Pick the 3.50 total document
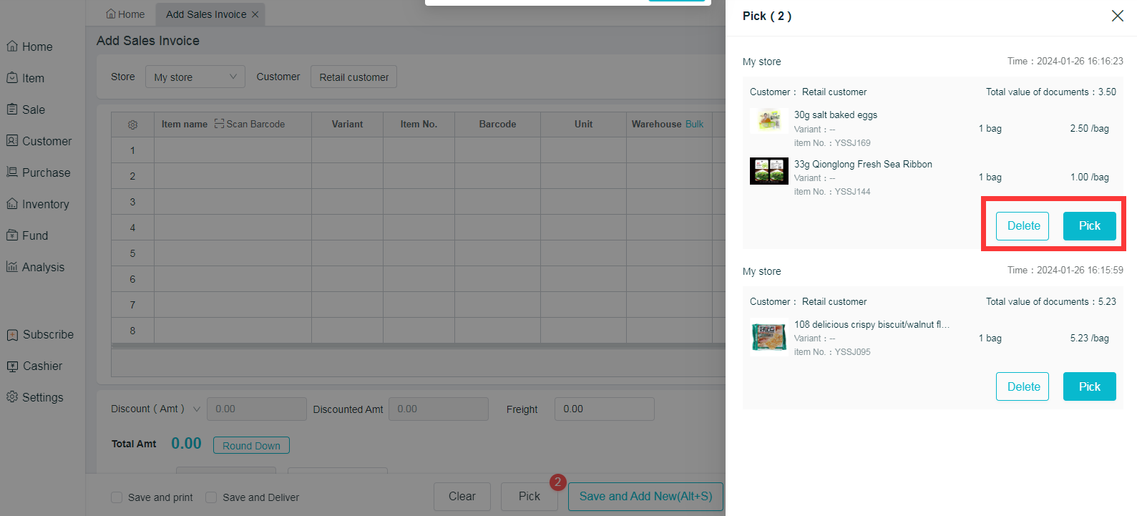Viewport: 1137px width, 516px height. tap(1089, 226)
